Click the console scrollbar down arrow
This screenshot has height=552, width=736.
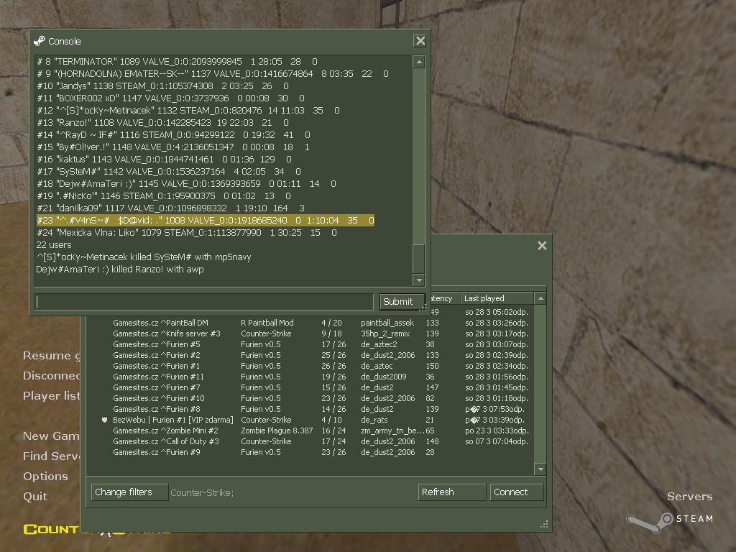419,280
